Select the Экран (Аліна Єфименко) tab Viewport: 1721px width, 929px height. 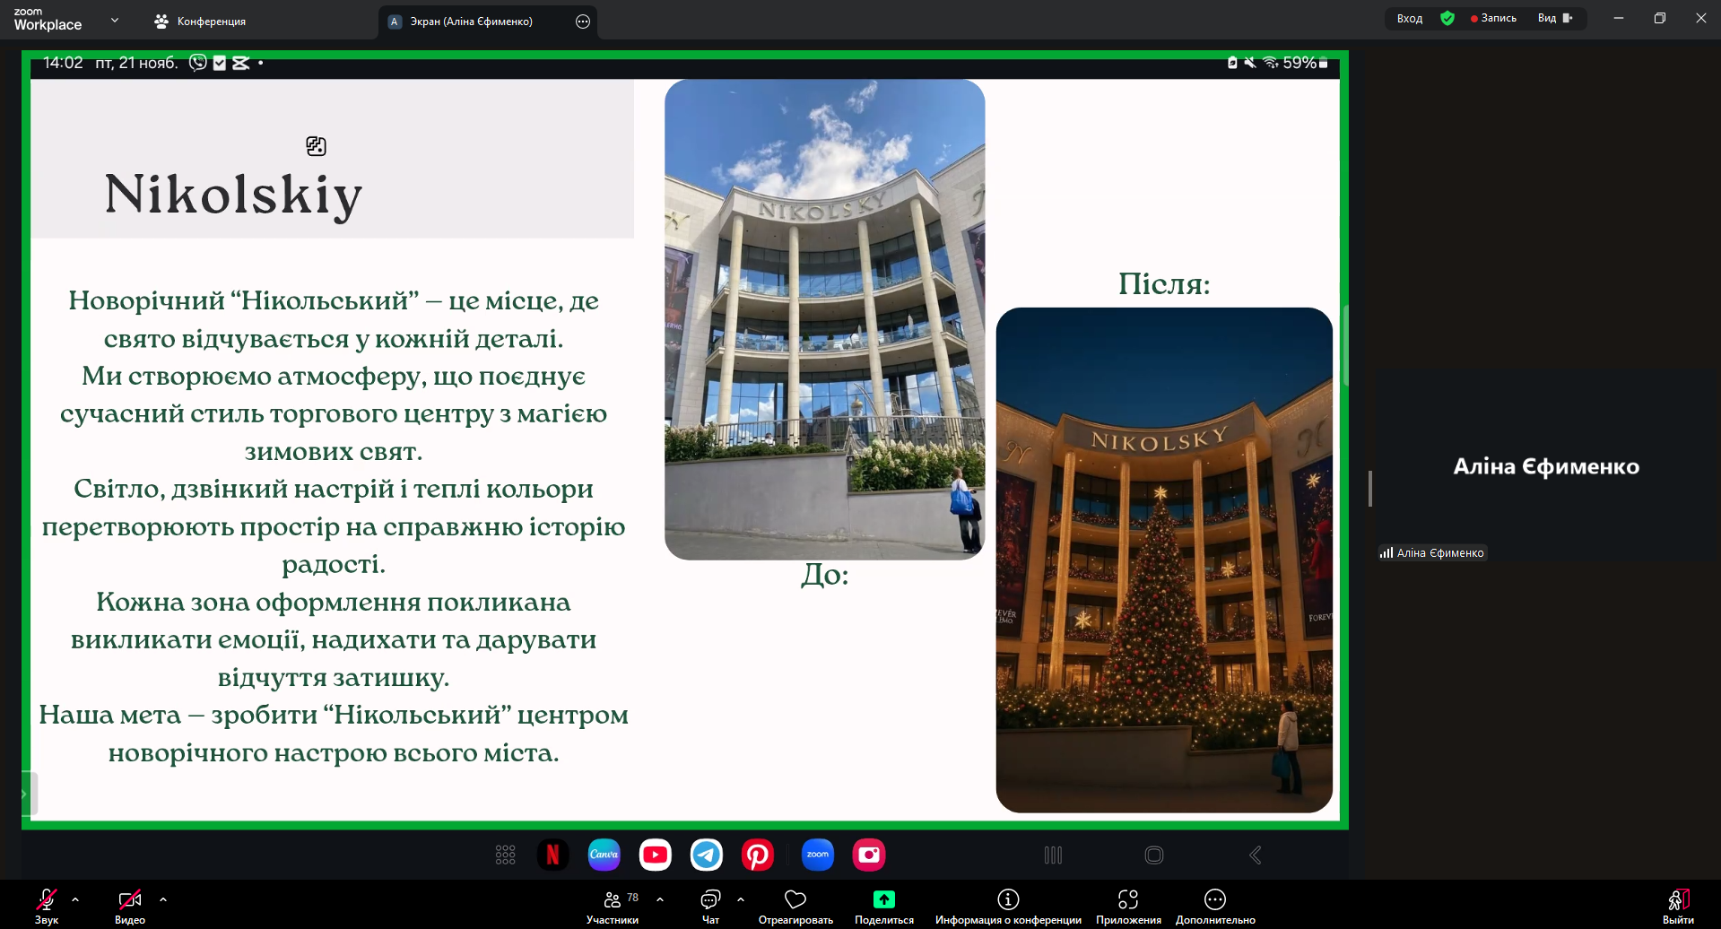click(471, 22)
